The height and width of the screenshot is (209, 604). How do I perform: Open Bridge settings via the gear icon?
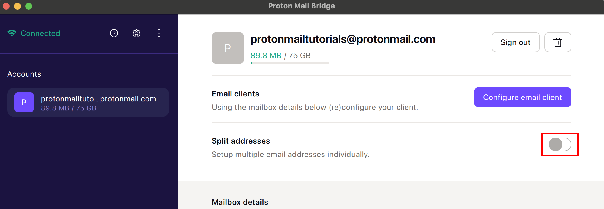[136, 33]
